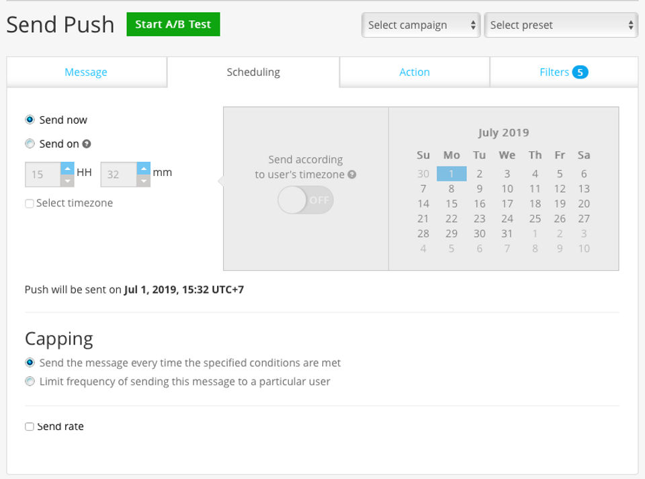The width and height of the screenshot is (645, 479).
Task: Toggle the user's timezone switch
Action: click(x=306, y=200)
